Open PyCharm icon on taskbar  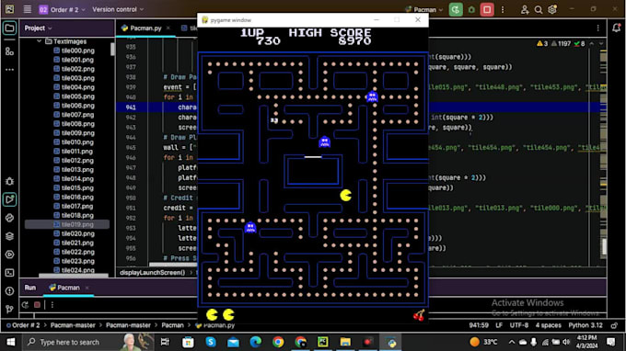(322, 342)
